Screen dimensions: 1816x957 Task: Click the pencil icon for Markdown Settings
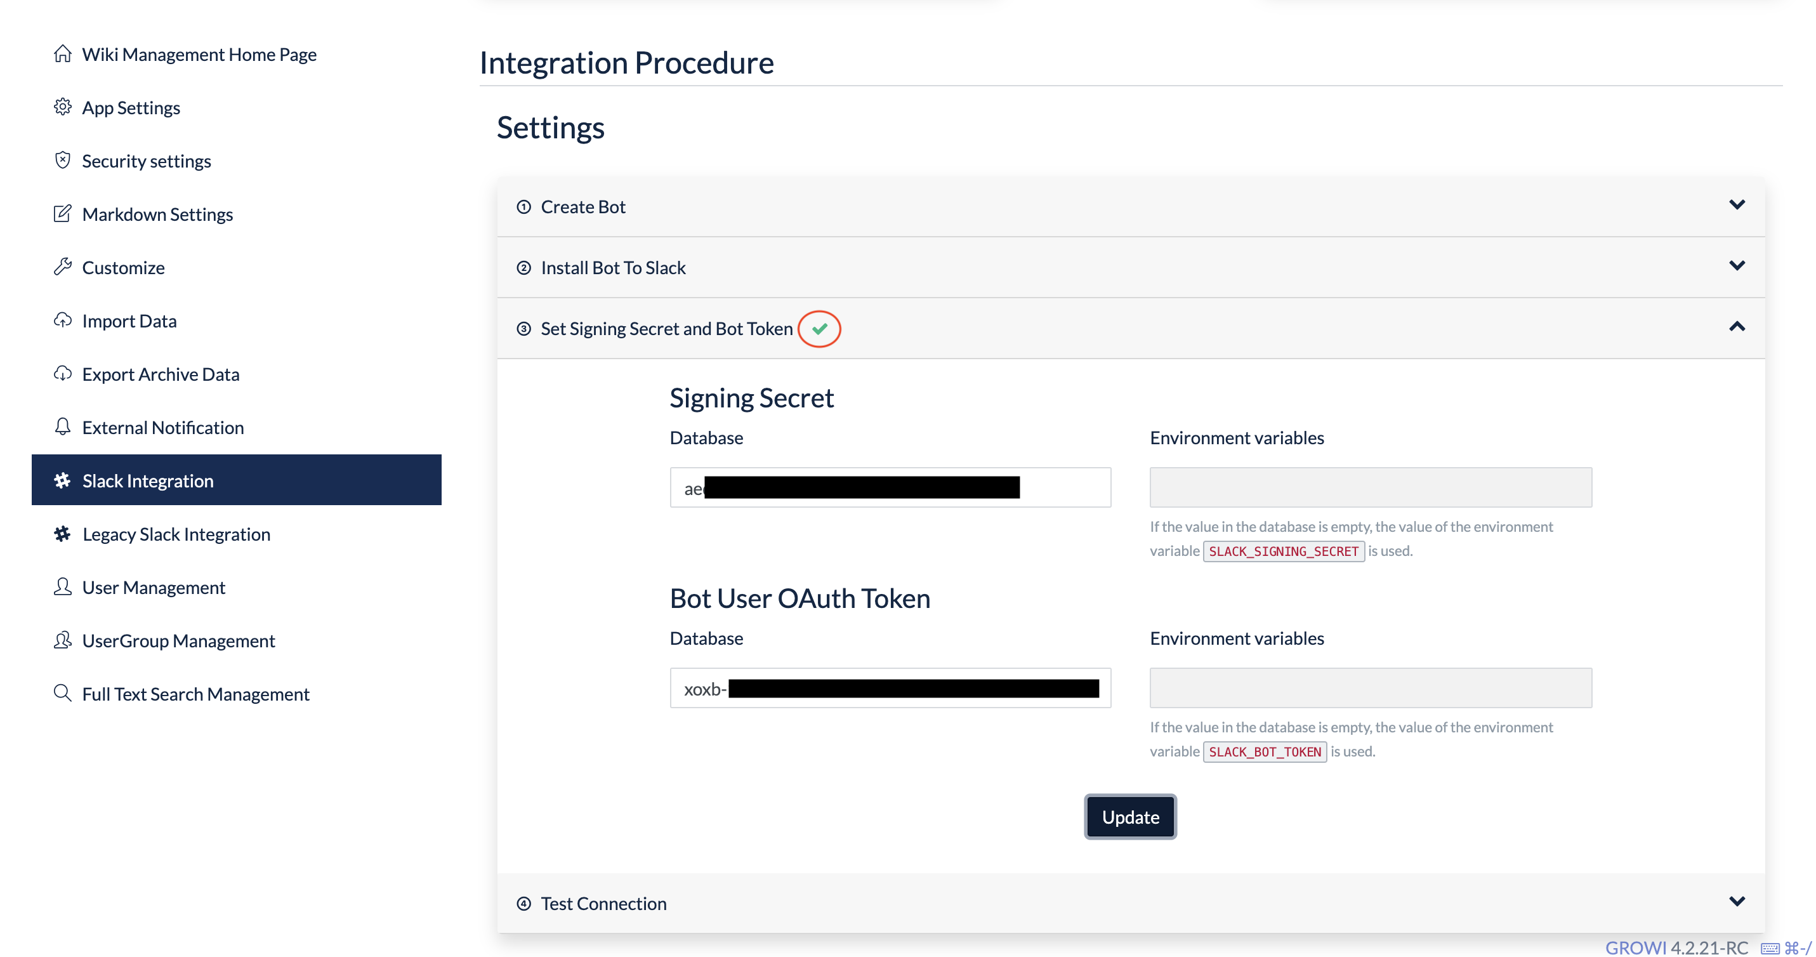tap(62, 214)
